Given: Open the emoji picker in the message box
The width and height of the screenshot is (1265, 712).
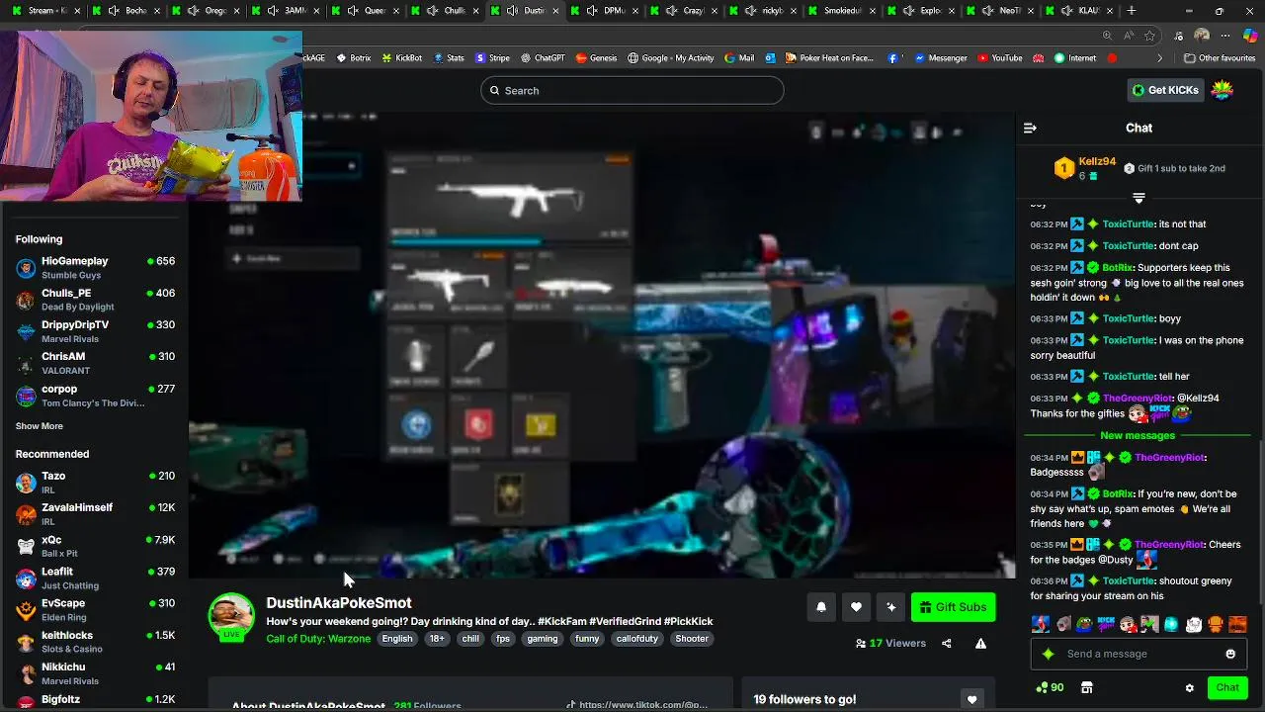Looking at the screenshot, I should [x=1230, y=654].
